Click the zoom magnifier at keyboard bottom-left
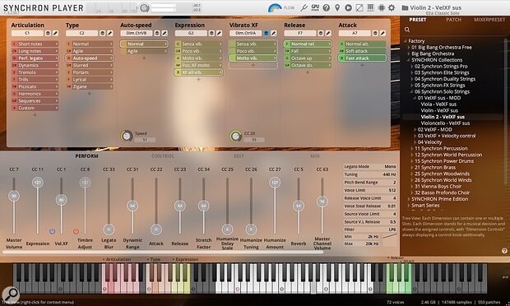Screen dimensions: 510x306 (11, 294)
